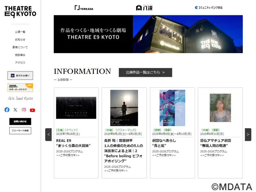Open the Arts Seed Kyoto link
The image size is (256, 192).
[20, 98]
